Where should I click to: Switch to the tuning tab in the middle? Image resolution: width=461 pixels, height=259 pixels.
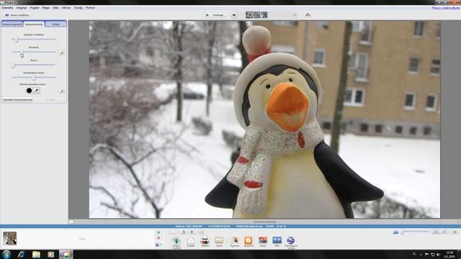(x=34, y=24)
